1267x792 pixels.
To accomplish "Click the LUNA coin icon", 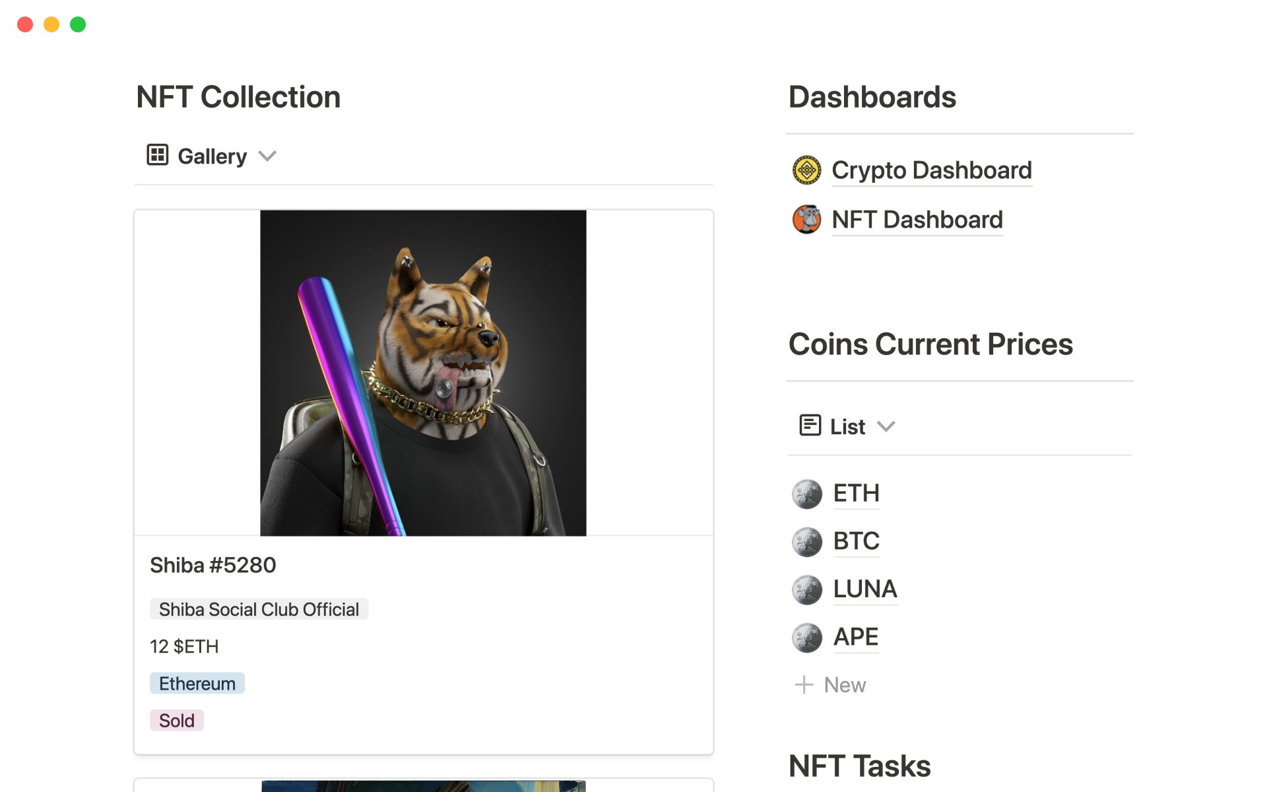I will coord(806,589).
